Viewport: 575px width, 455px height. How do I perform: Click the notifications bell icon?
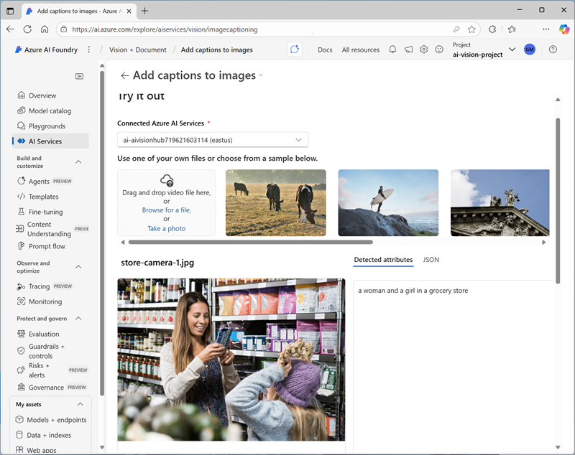click(x=392, y=50)
